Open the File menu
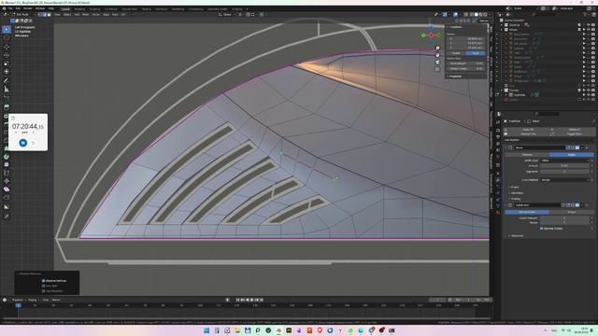598x336 pixels. [x=10, y=8]
